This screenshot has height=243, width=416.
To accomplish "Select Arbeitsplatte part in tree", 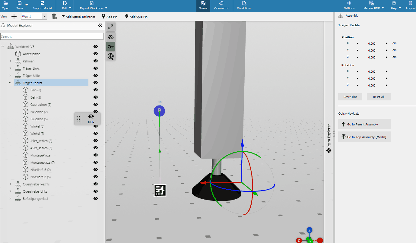I will (x=31, y=54).
